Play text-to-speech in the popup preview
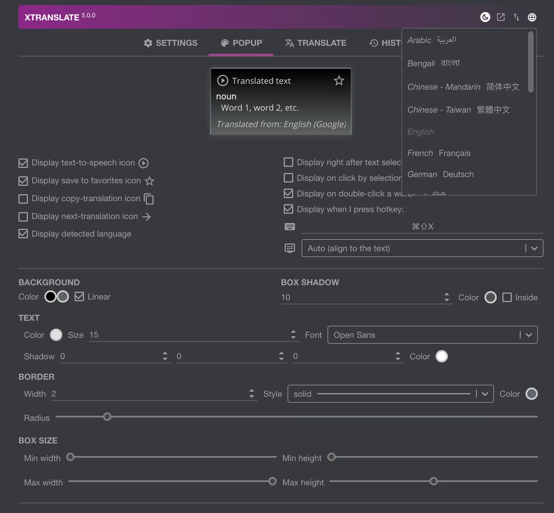Screen dimensions: 554x513 pos(223,80)
